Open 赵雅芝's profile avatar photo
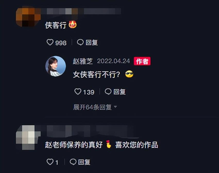 (56, 66)
